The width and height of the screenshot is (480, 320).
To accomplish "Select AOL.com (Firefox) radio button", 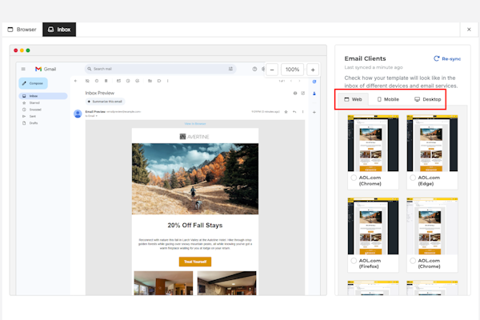I will pos(354,261).
